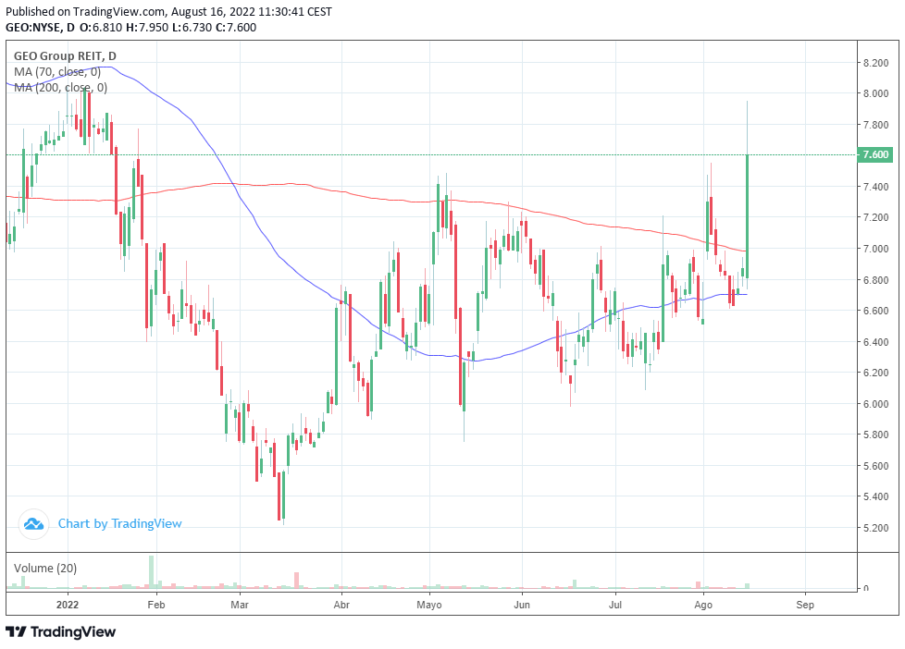Click the 2022 date axis label

(67, 605)
